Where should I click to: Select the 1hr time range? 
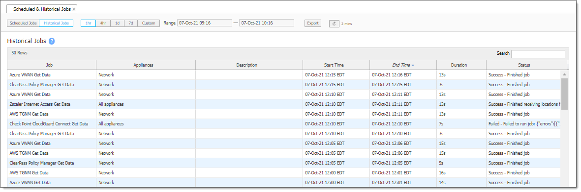pyautogui.click(x=88, y=23)
